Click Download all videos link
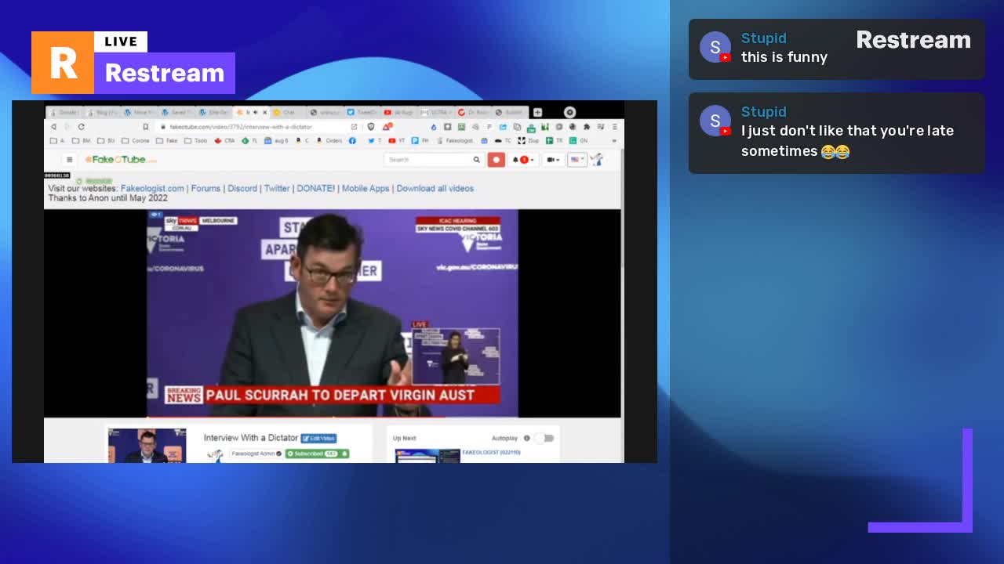The image size is (1004, 564). coord(435,189)
